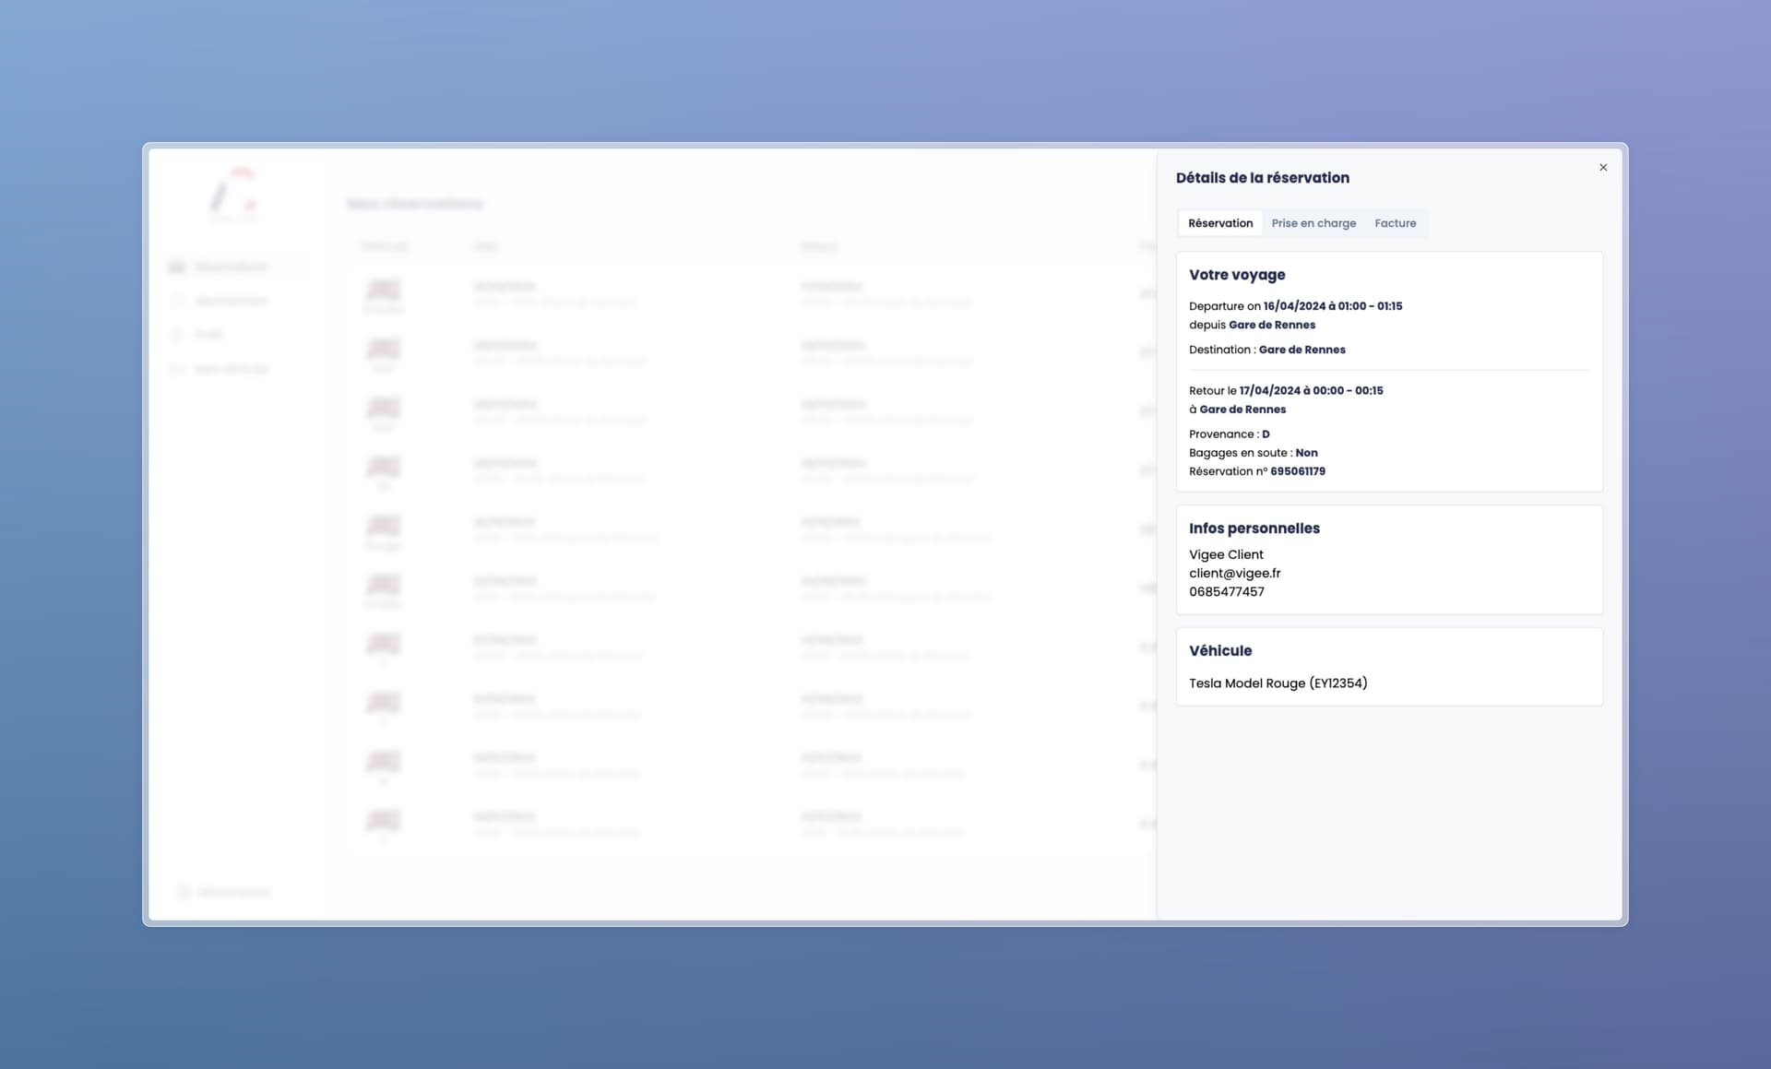This screenshot has width=1771, height=1069.
Task: Click the departure date 16/04/2024
Action: tap(1294, 306)
